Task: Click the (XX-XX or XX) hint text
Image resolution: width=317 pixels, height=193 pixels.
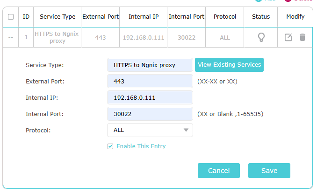Action: [217, 82]
